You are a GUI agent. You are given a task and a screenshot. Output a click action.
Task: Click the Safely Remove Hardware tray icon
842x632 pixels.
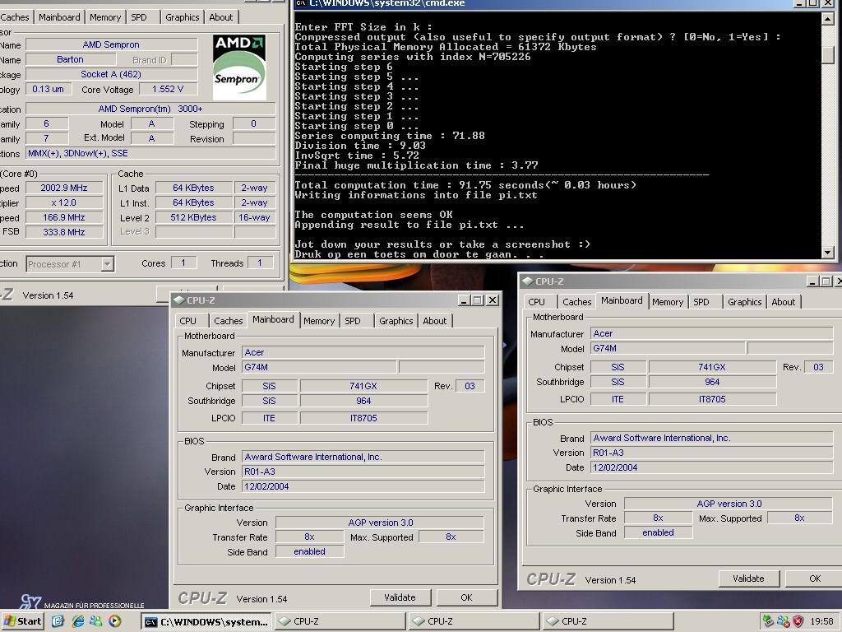(x=768, y=621)
